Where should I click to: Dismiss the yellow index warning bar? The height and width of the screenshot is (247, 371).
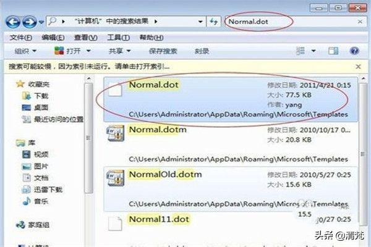tap(358, 67)
